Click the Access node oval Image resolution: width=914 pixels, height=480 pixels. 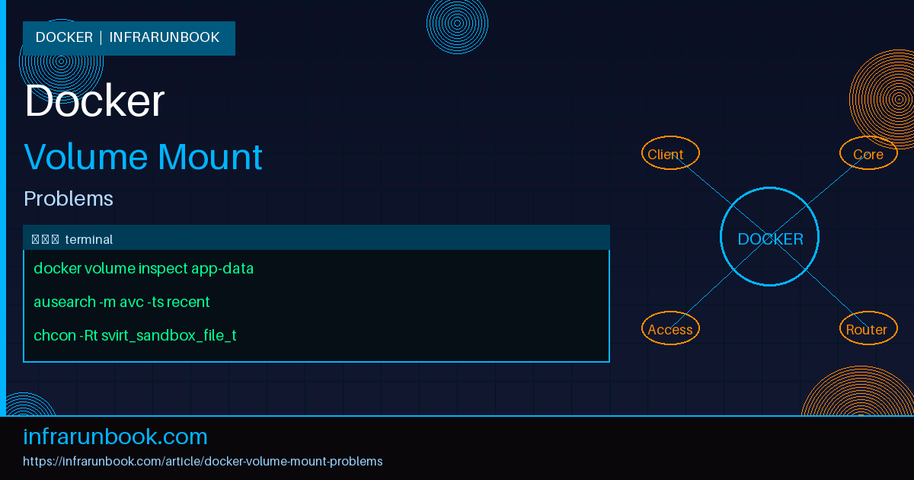click(670, 328)
